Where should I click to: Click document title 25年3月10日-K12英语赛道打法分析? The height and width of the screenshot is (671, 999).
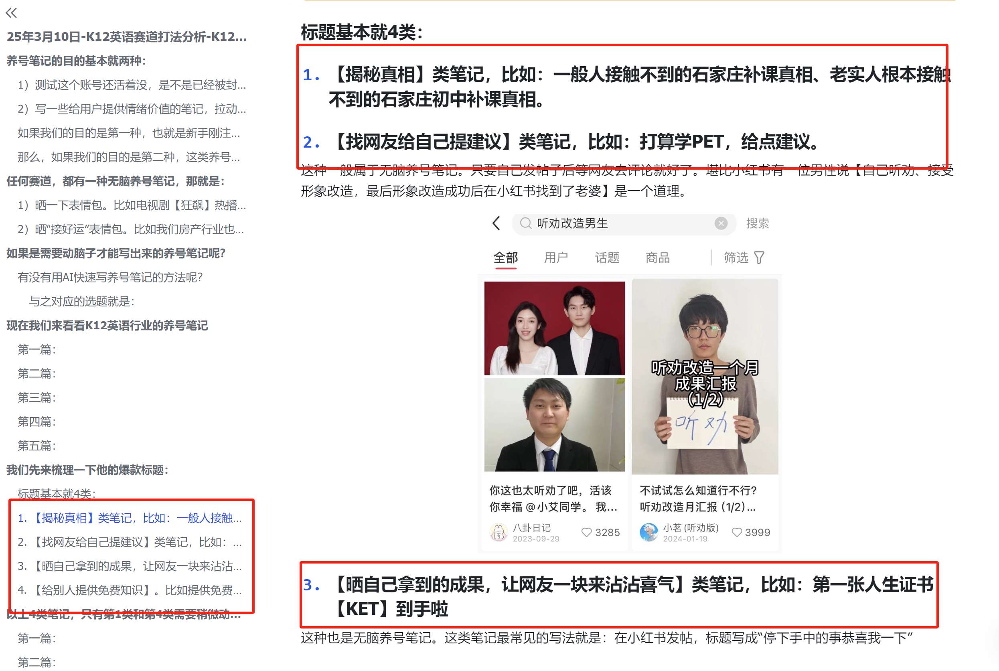tap(127, 37)
